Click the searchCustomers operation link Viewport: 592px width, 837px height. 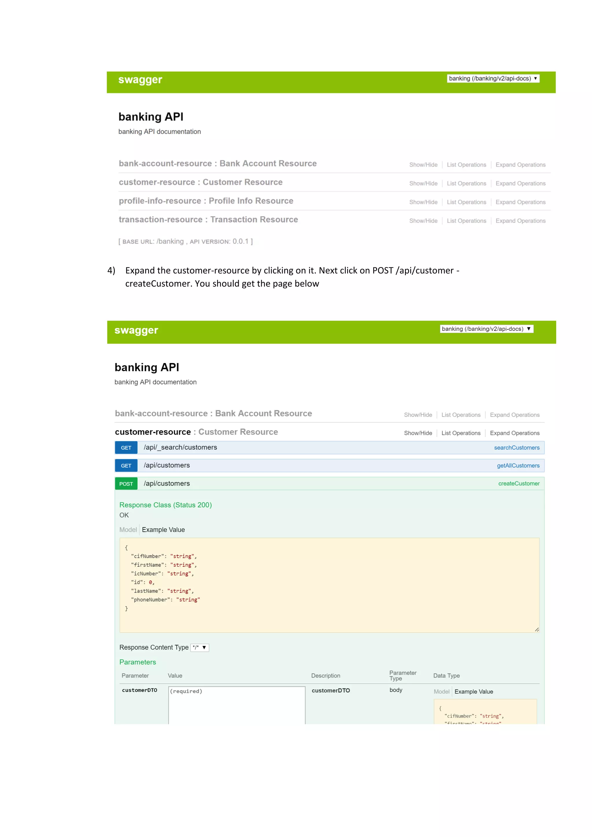point(517,448)
